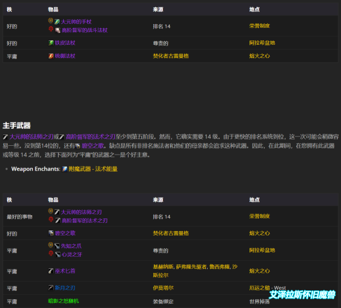Open the 暗影之怒刚机 green item link
The height and width of the screenshot is (308, 341).
click(64, 301)
